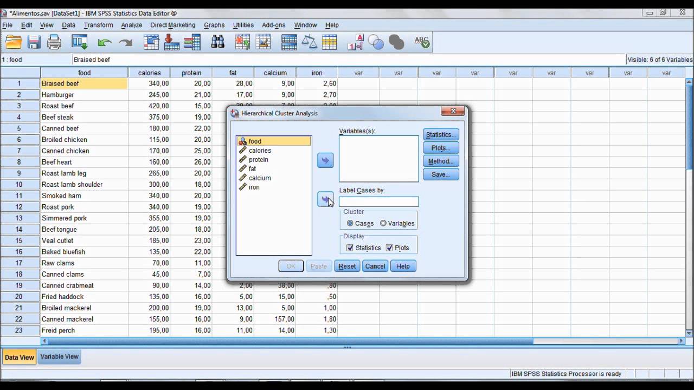Open the Transform menu
The height and width of the screenshot is (390, 694).
pos(98,25)
